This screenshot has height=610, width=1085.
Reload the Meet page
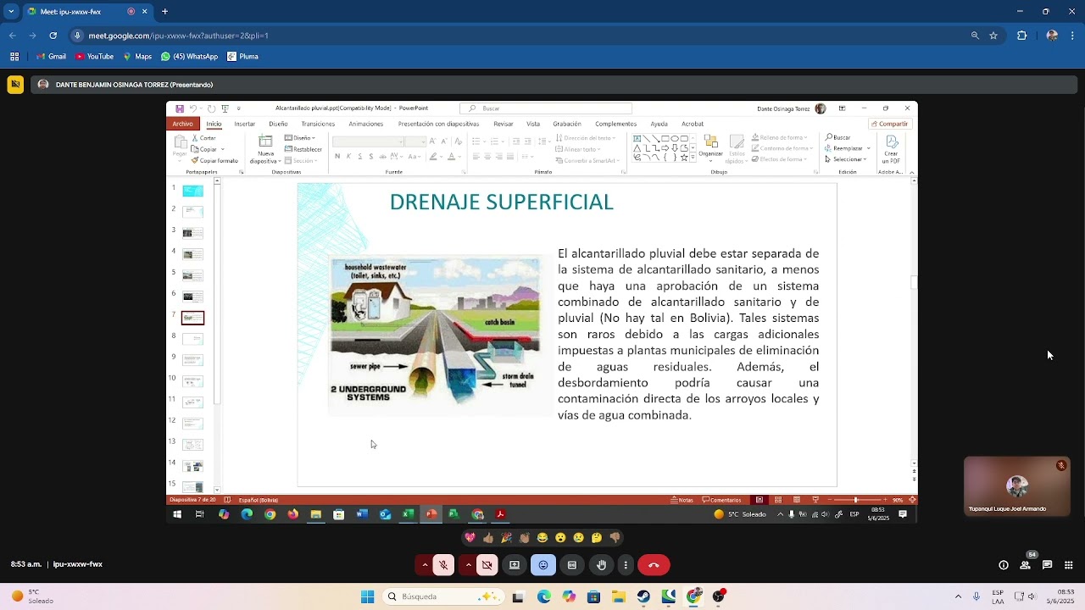point(53,36)
